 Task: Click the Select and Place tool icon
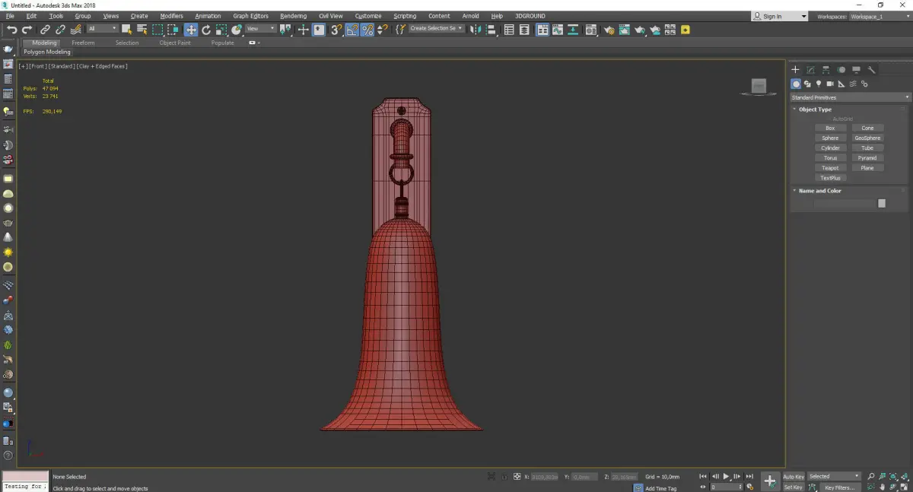(x=237, y=30)
